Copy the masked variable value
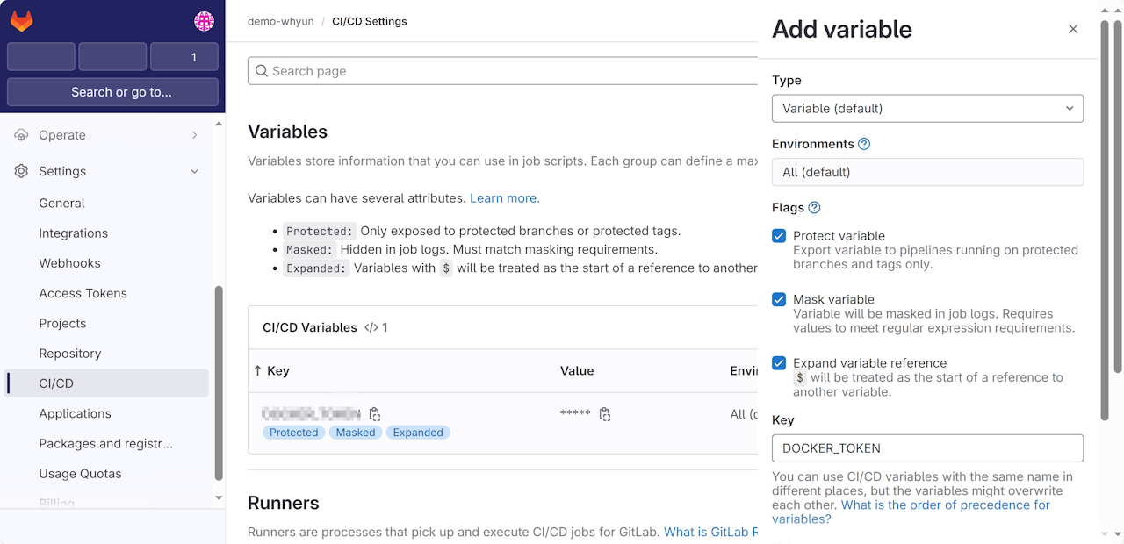The height and width of the screenshot is (544, 1124). click(605, 414)
